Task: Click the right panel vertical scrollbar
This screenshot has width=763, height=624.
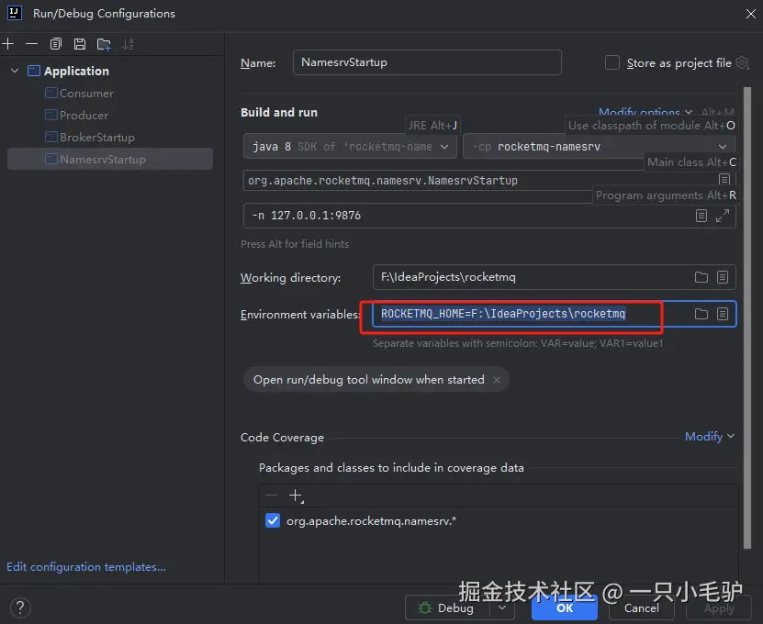Action: [x=747, y=318]
